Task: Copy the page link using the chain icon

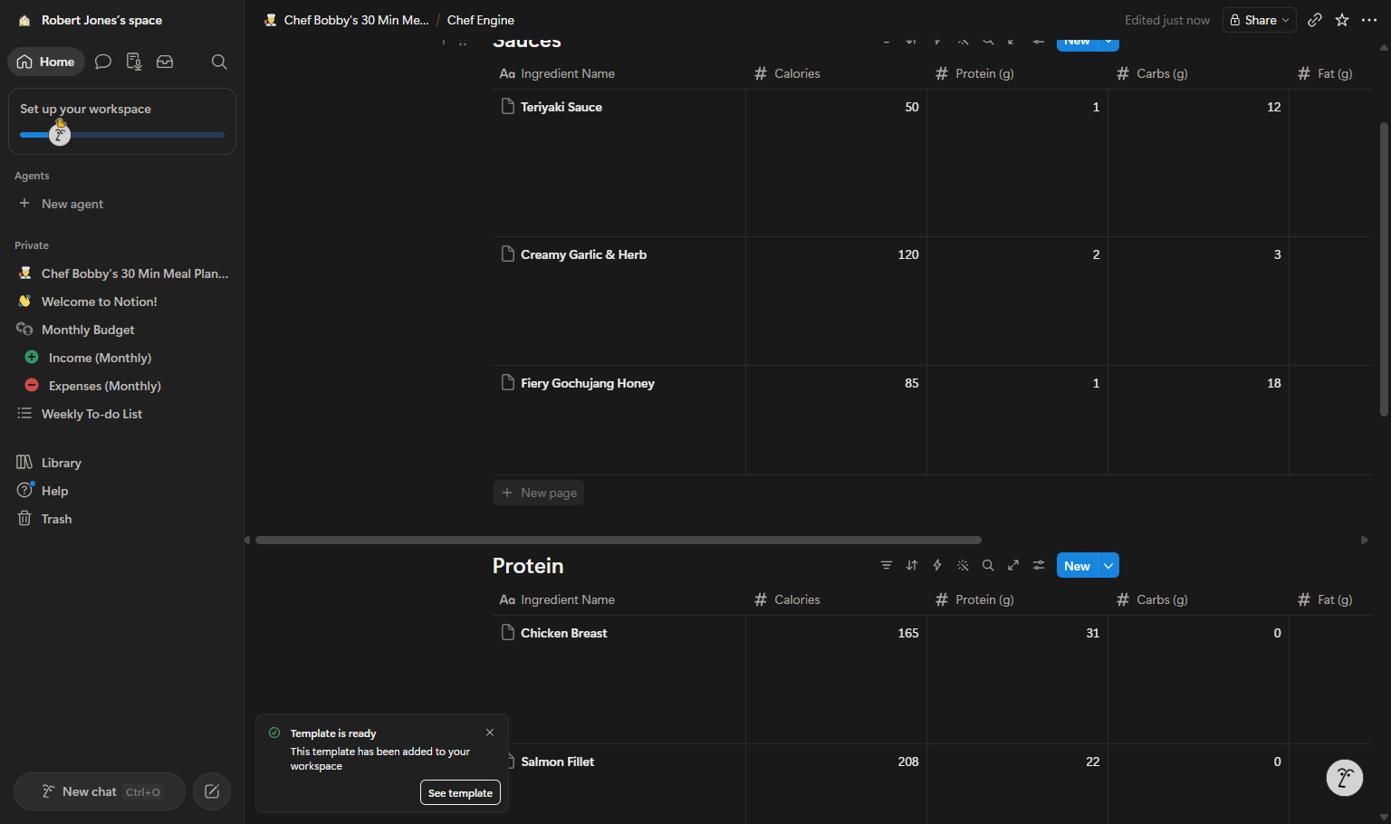Action: coord(1315,20)
